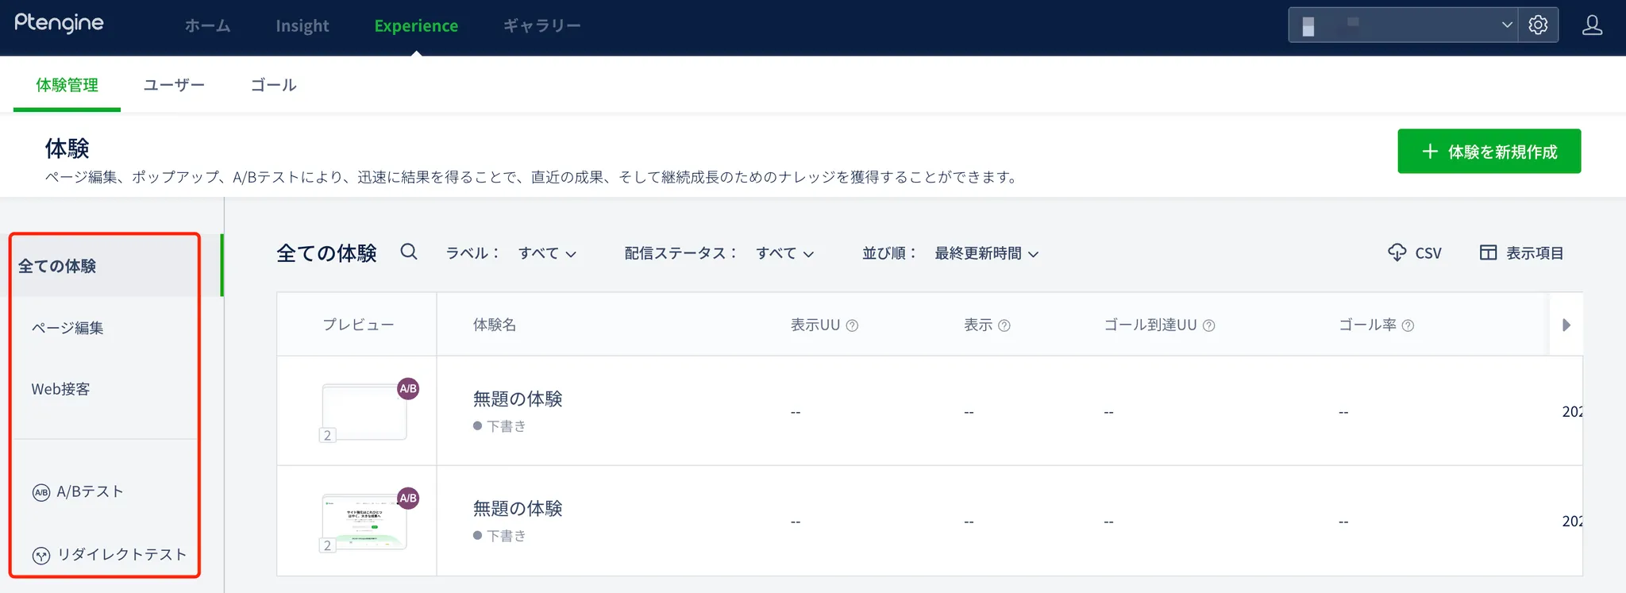Expand the 配信ステータス filter dropdown
Viewport: 1626px width, 593px height.
tap(784, 253)
